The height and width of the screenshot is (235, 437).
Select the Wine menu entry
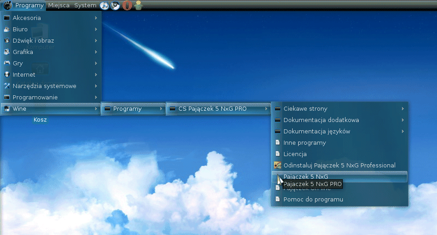click(x=51, y=108)
